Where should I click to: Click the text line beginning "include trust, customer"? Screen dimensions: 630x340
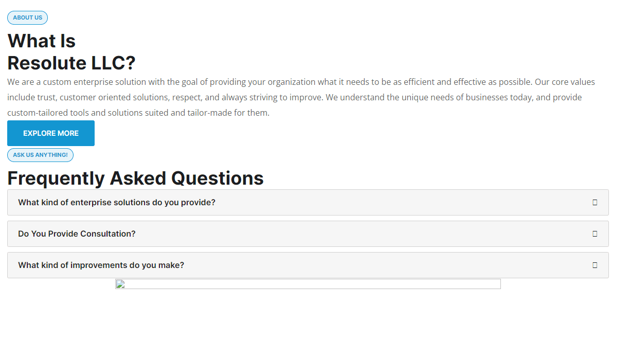tap(294, 97)
